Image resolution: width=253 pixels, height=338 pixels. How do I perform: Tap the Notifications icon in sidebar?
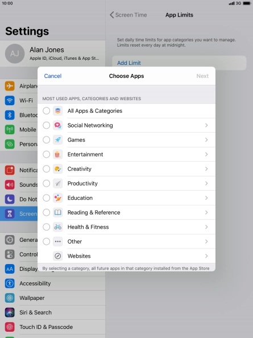(x=10, y=170)
